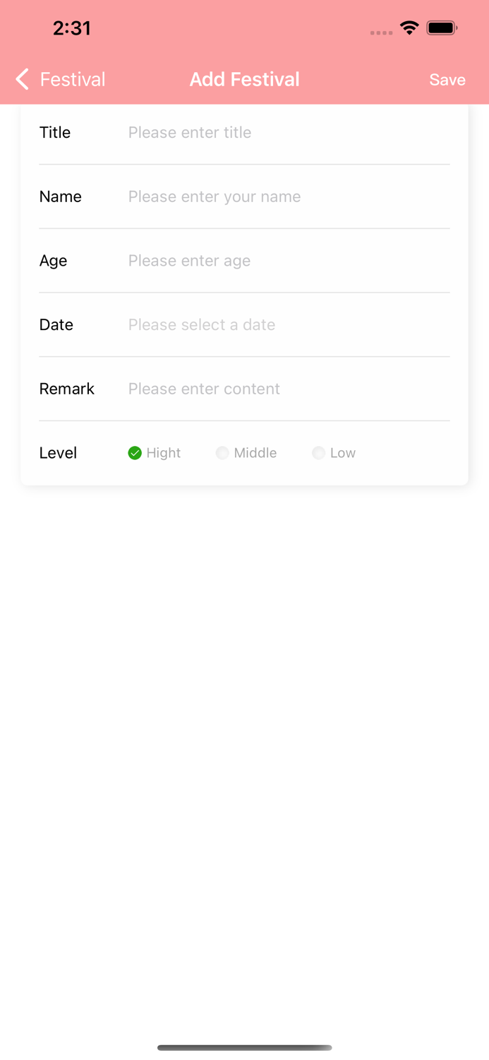
Task: Tap the Wi-Fi icon in status bar
Action: tap(410, 28)
